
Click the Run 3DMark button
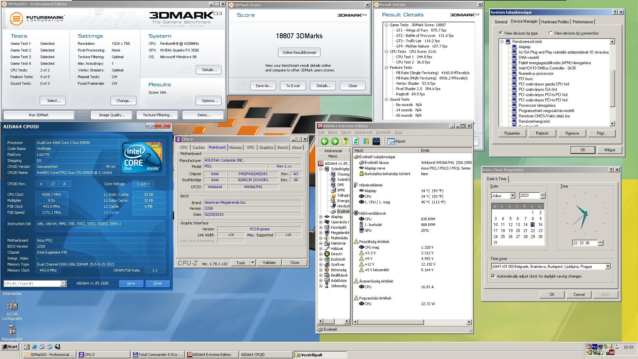[x=39, y=115]
